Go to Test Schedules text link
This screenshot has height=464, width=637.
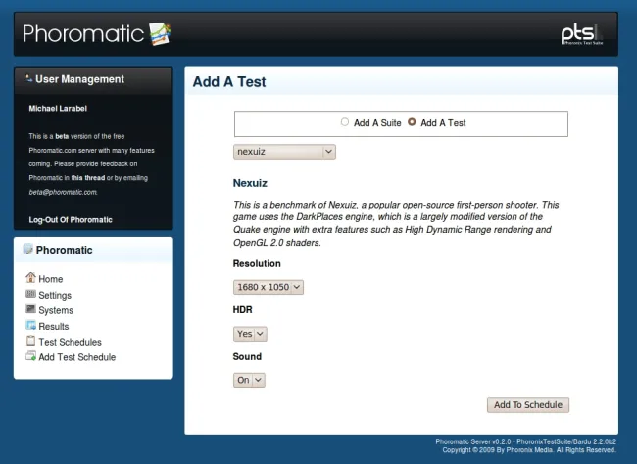point(70,342)
